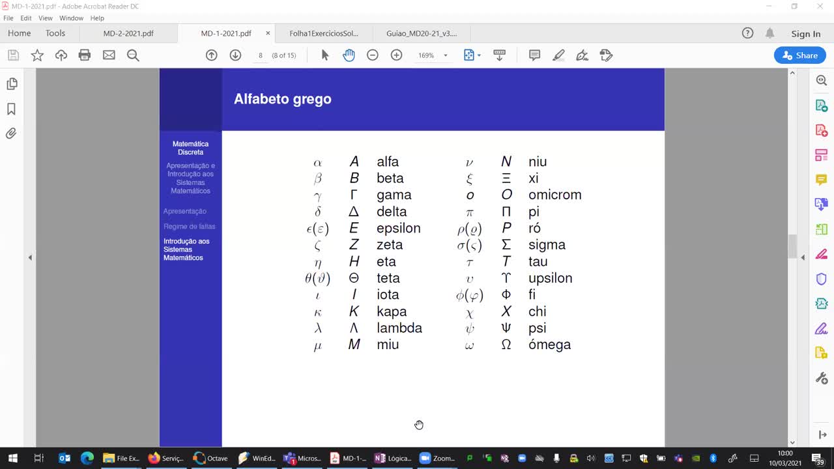Jump to the Apresentação sidebar link

[185, 211]
